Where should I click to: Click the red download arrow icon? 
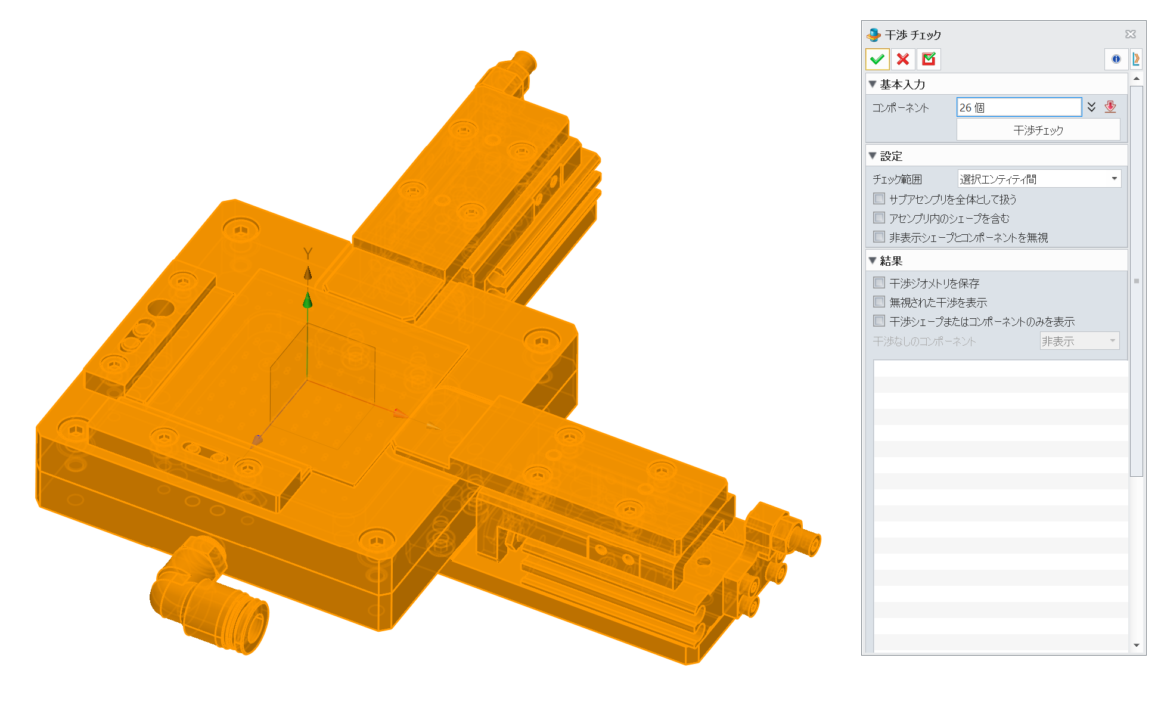pos(1110,107)
